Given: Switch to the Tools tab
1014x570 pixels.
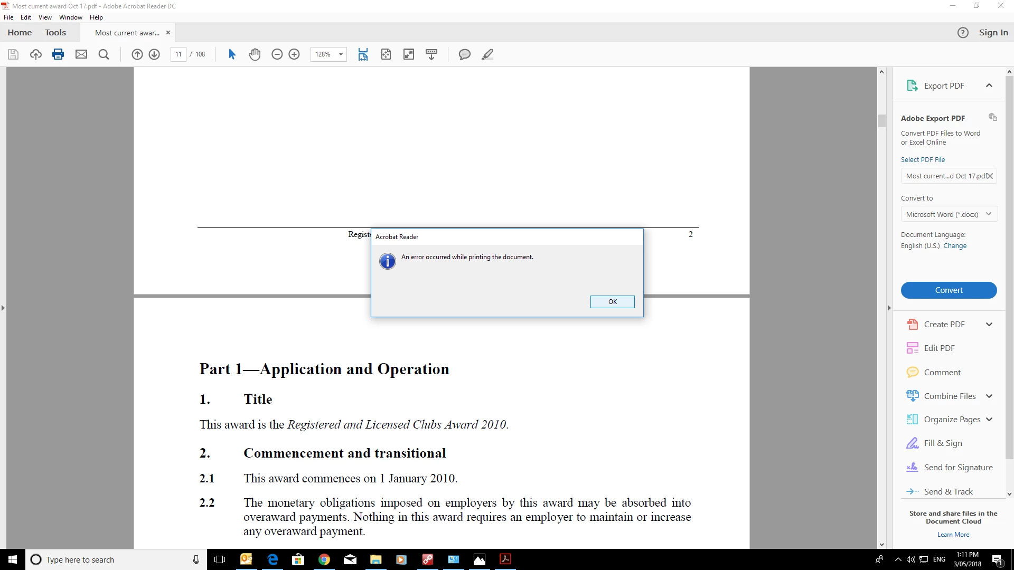Looking at the screenshot, I should click(x=55, y=33).
